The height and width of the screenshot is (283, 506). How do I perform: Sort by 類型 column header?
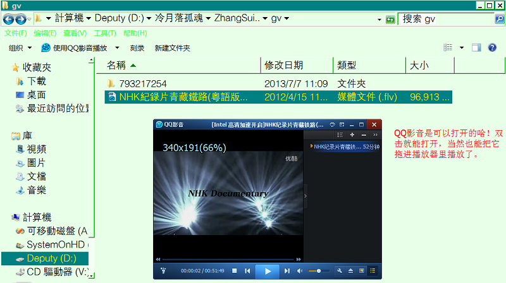[x=369, y=66]
